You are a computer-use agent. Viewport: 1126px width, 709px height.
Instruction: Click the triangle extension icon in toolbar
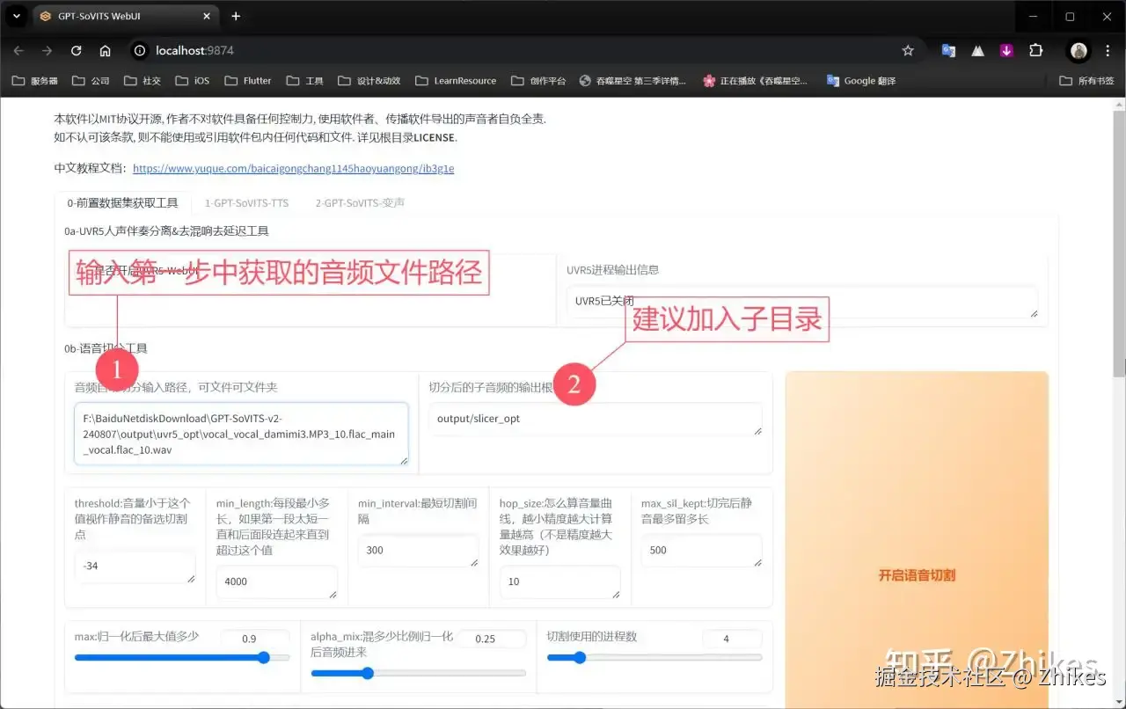click(x=977, y=51)
